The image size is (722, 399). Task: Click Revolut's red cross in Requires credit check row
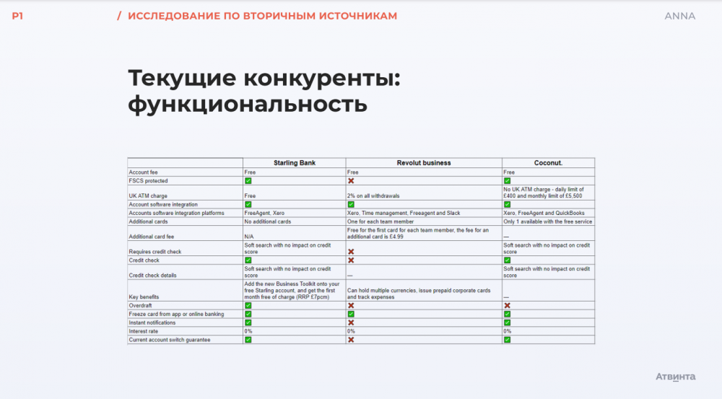[x=351, y=252]
